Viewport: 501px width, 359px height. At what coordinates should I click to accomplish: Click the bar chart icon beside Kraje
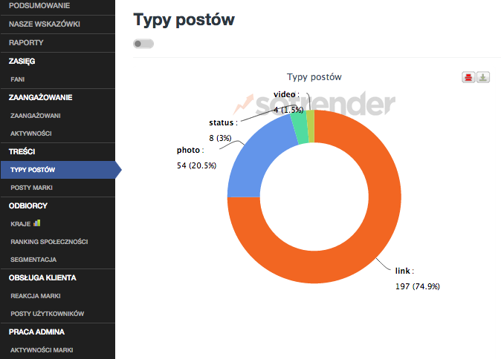(37, 223)
